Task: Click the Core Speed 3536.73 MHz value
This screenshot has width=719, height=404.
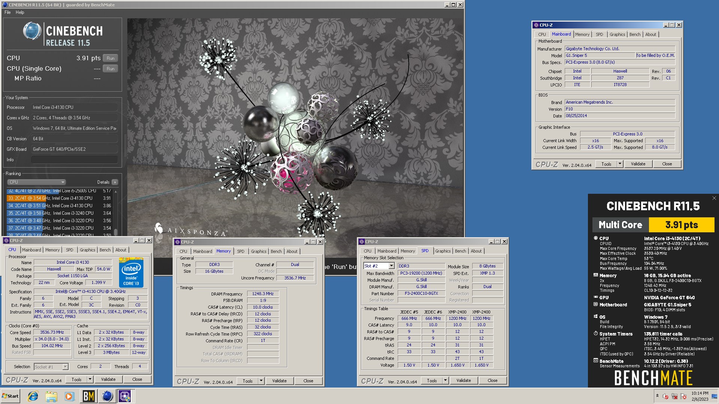Action: (x=52, y=332)
